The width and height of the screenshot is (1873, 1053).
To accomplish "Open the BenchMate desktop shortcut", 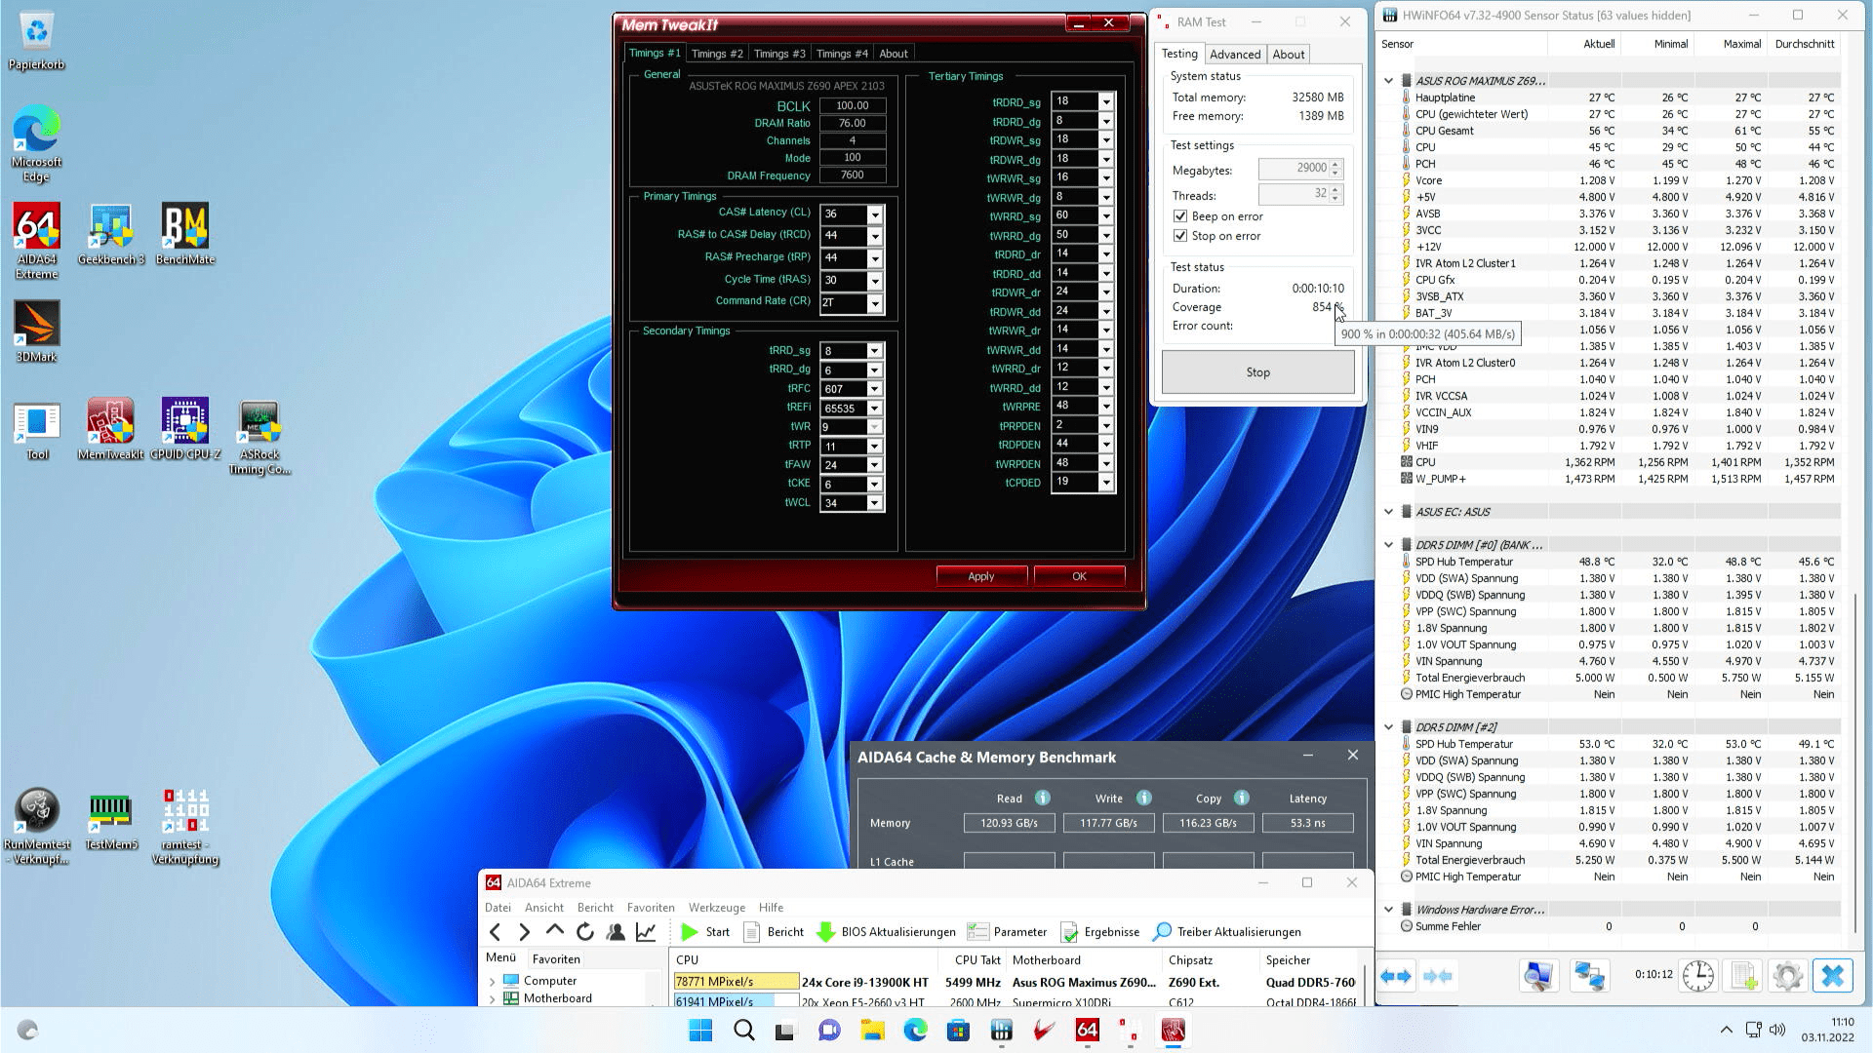I will point(185,234).
